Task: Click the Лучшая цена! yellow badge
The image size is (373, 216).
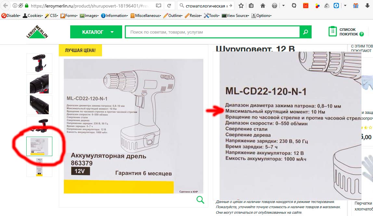Action: pos(80,50)
